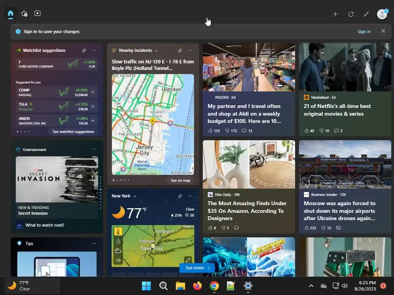Viewport: 394px width, 295px height.
Task: Open the profile avatar
Action: click(382, 14)
